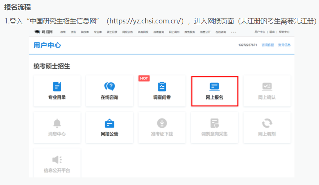
Task: Click the 准考证下载 label text
Action: click(x=162, y=134)
